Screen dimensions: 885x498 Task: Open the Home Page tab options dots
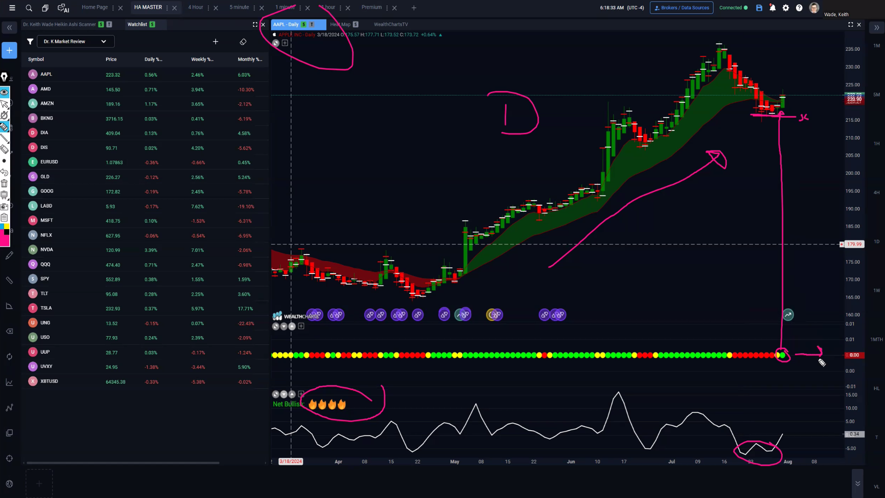coord(113,8)
